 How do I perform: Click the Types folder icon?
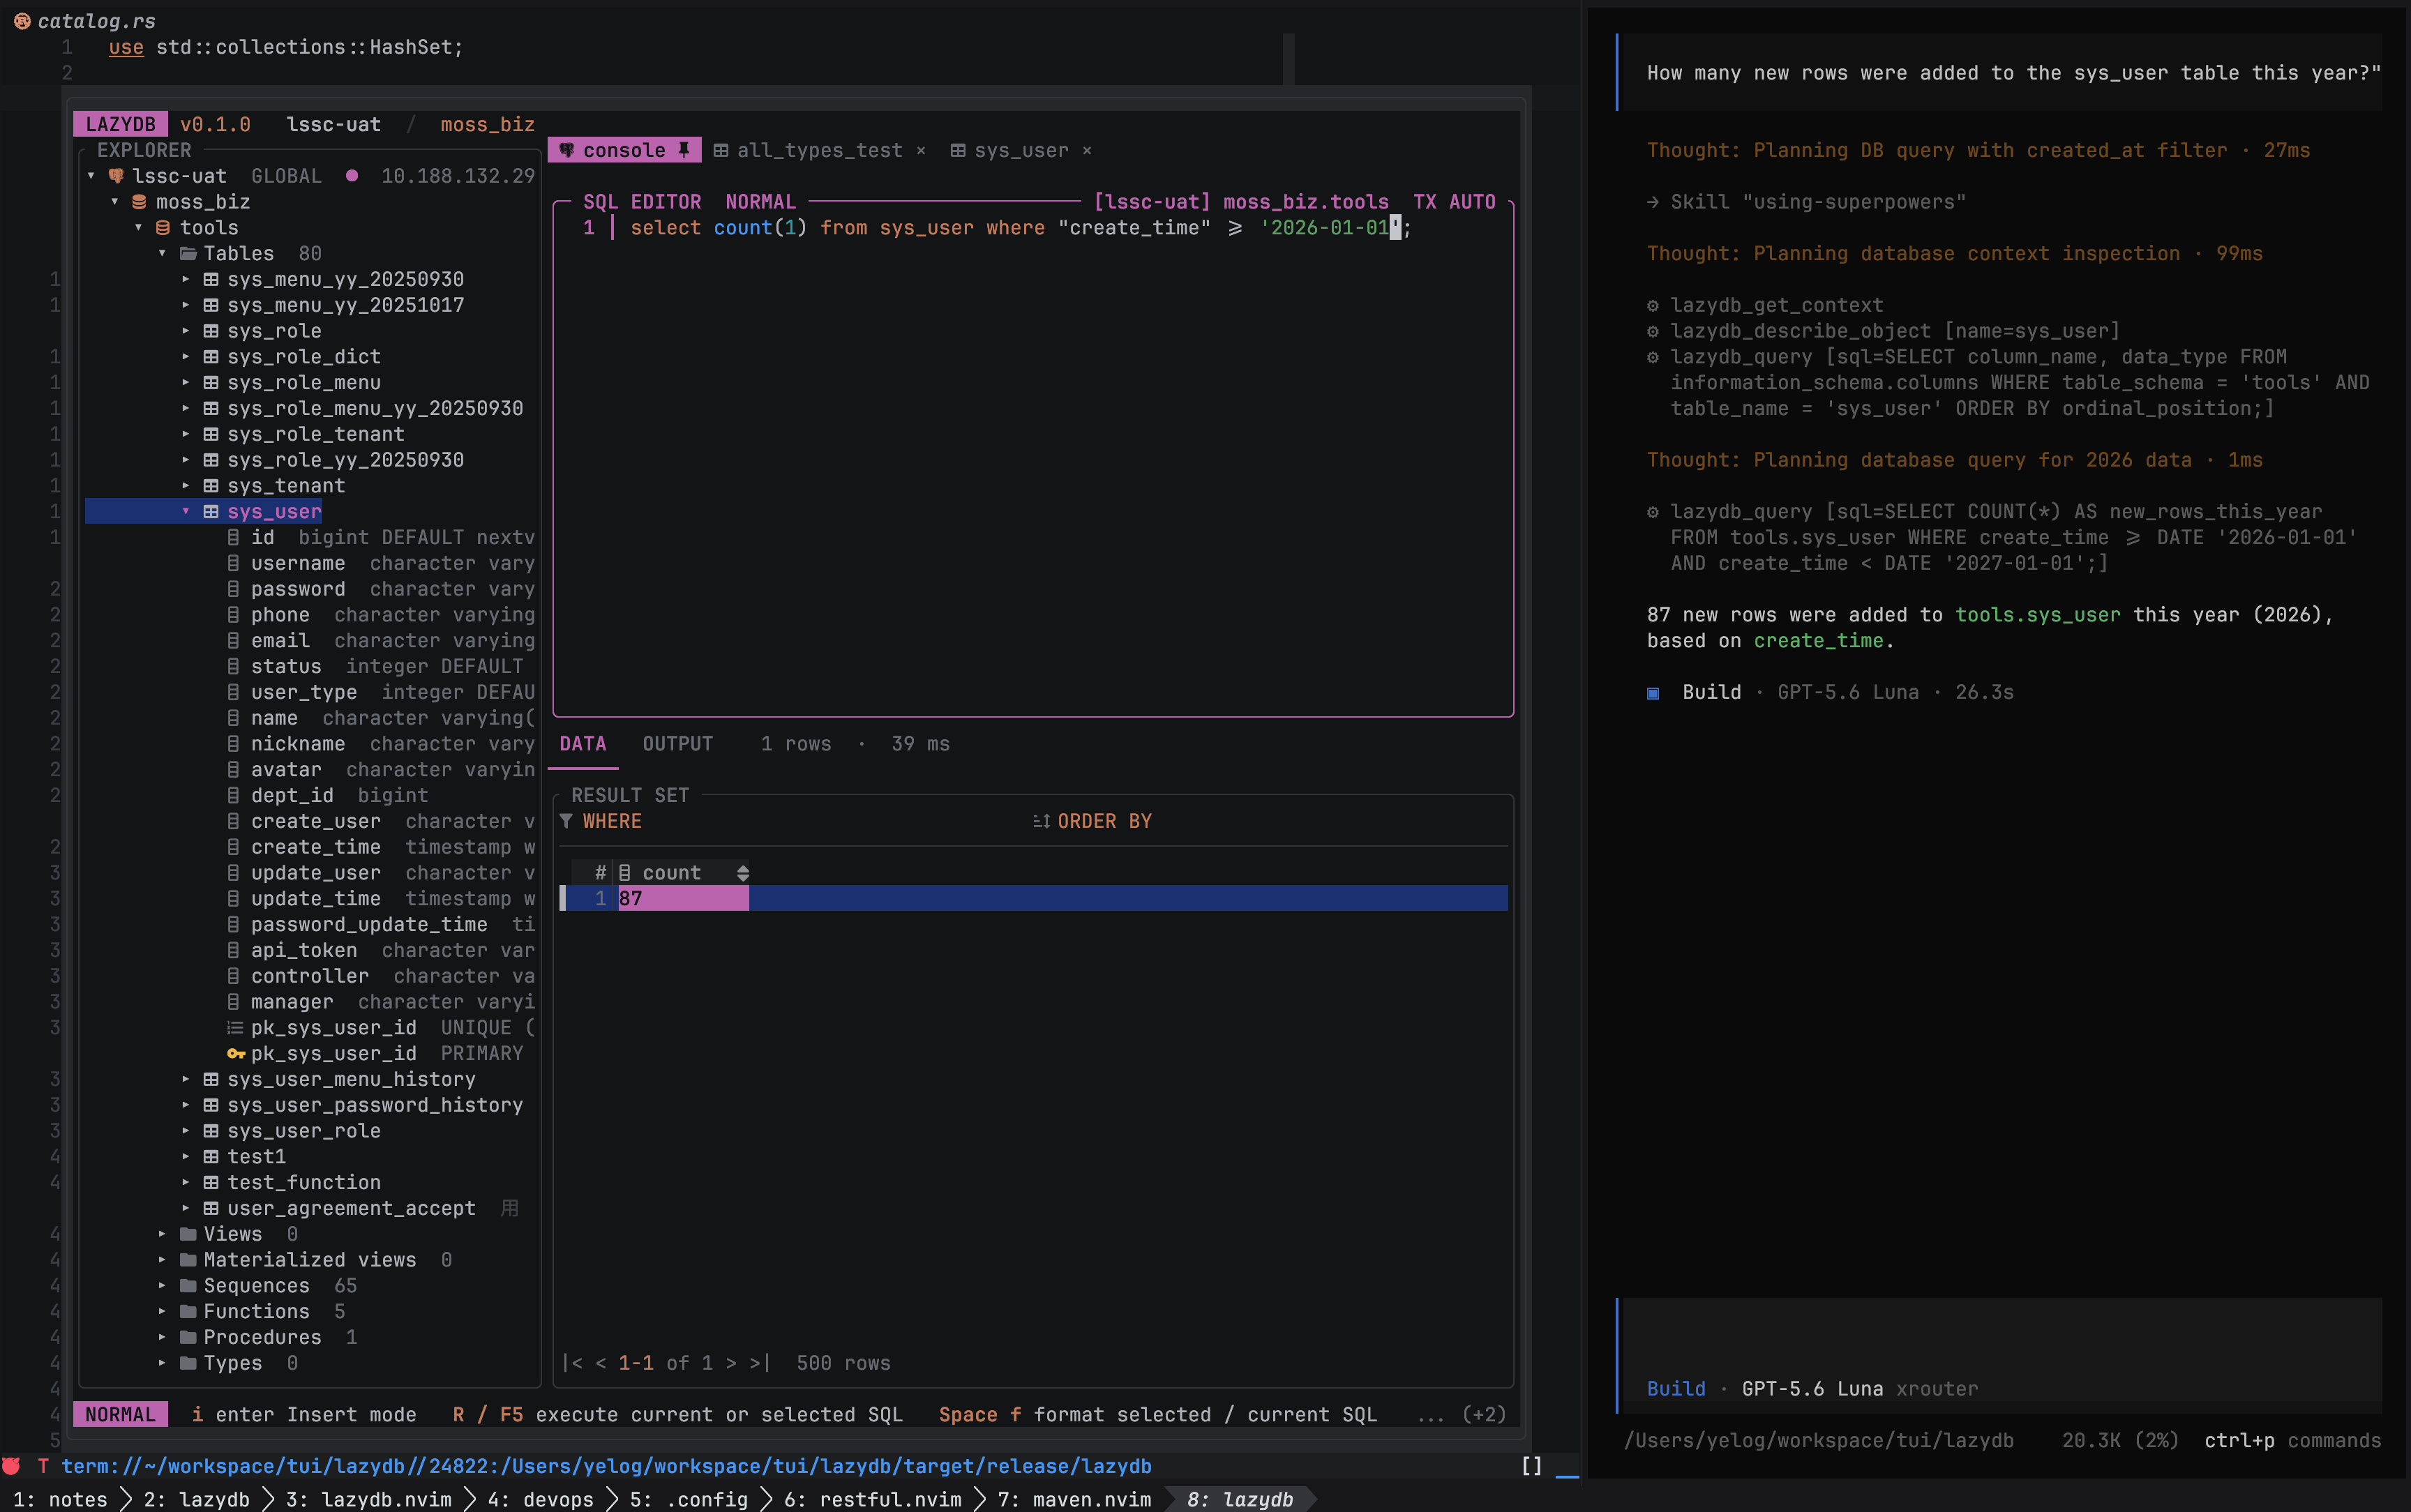click(x=188, y=1363)
